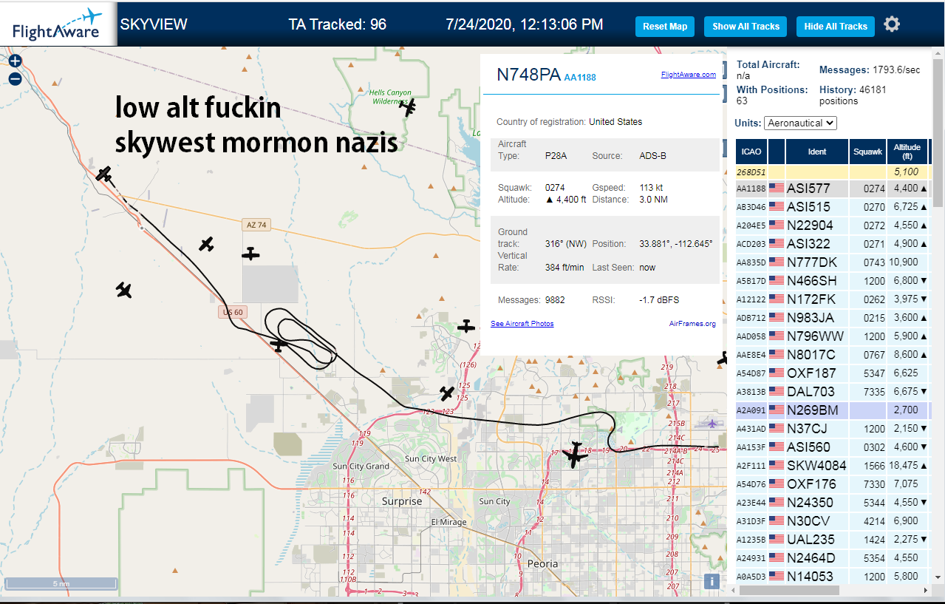Click the N748PA aircraft title
This screenshot has height=604, width=945.
pos(528,75)
